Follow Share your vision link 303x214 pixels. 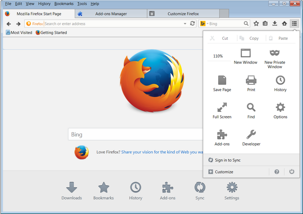pyautogui.click(x=162, y=152)
